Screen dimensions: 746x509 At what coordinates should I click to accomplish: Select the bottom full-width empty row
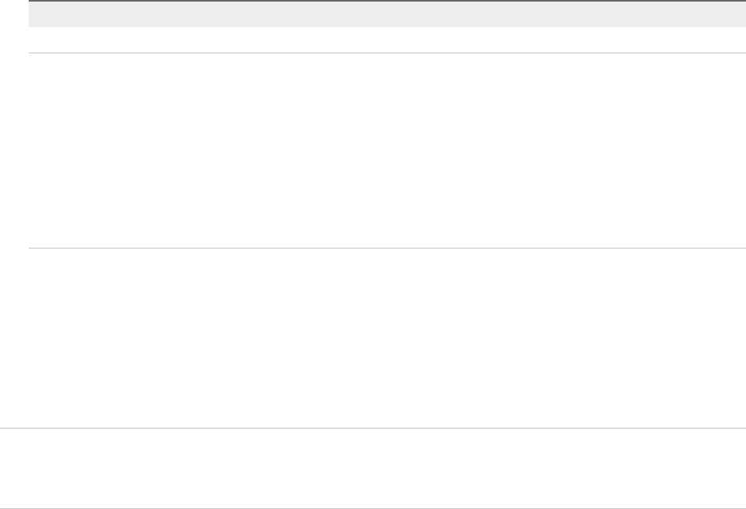point(373,468)
